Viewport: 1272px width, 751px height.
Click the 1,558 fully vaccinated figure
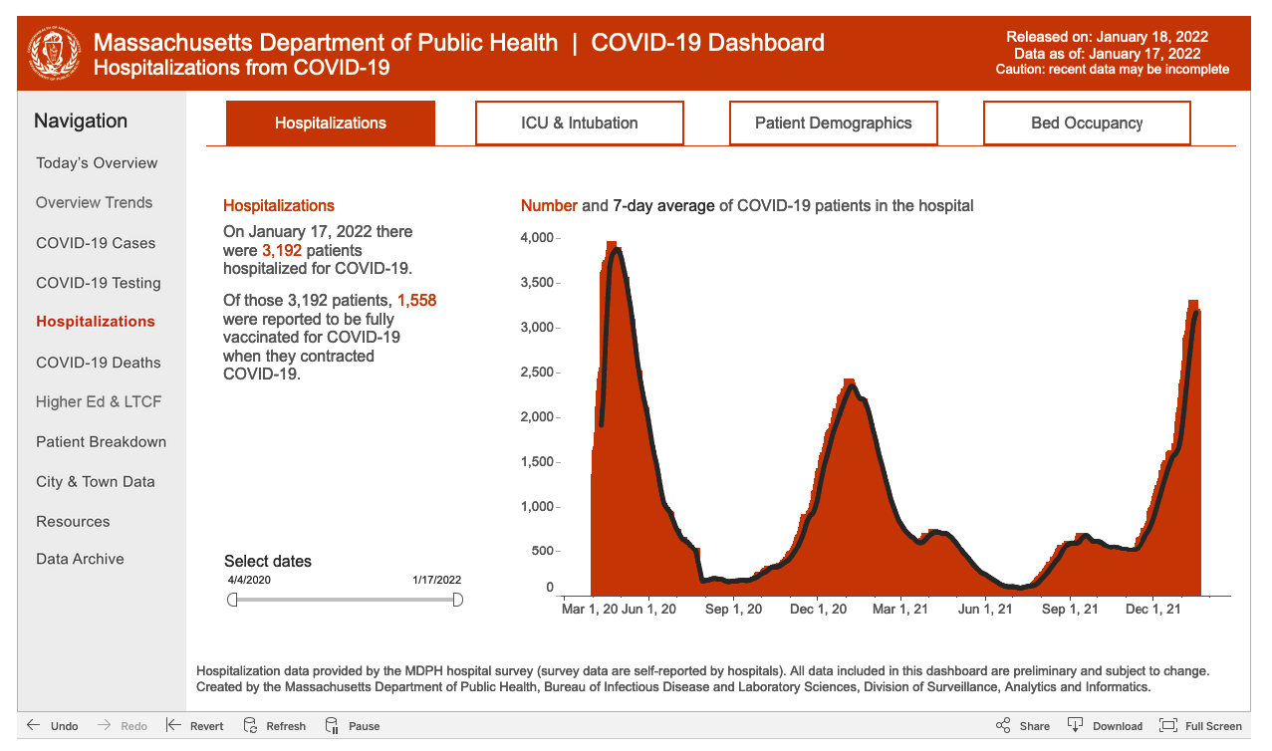click(416, 300)
